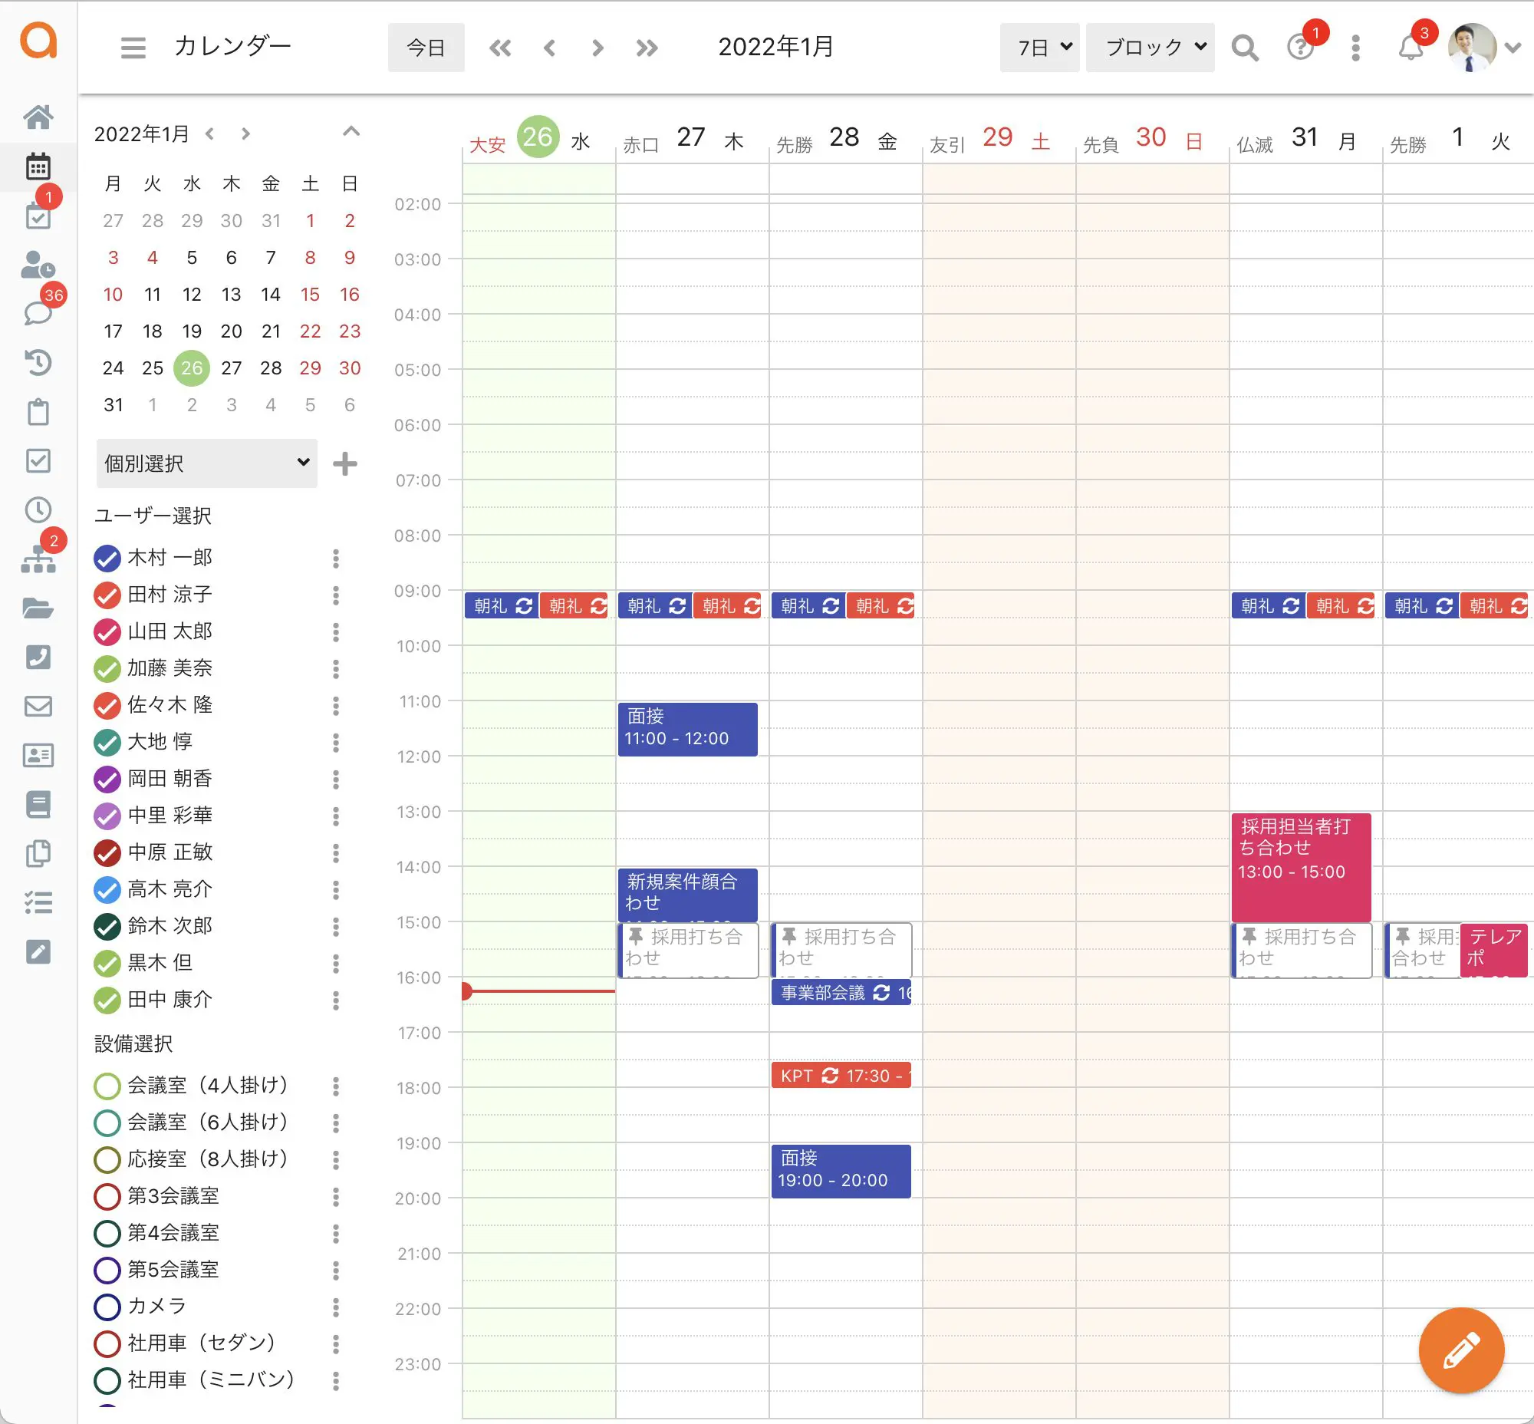Uncheck user 田村 涼子
The width and height of the screenshot is (1534, 1424).
[x=107, y=595]
